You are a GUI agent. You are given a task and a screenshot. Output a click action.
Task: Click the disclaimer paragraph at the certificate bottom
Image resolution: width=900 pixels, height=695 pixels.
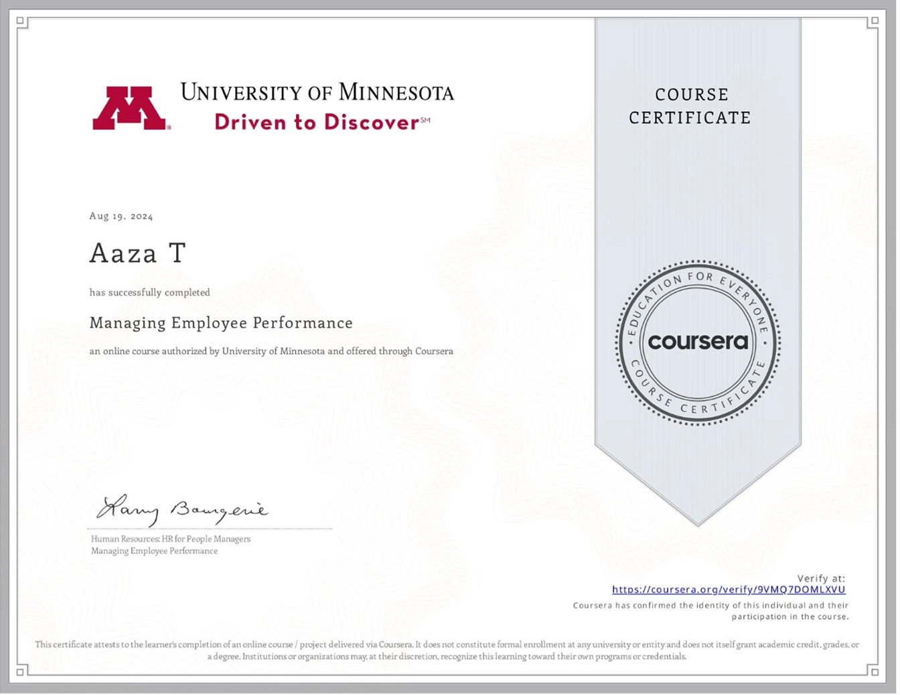(447, 651)
